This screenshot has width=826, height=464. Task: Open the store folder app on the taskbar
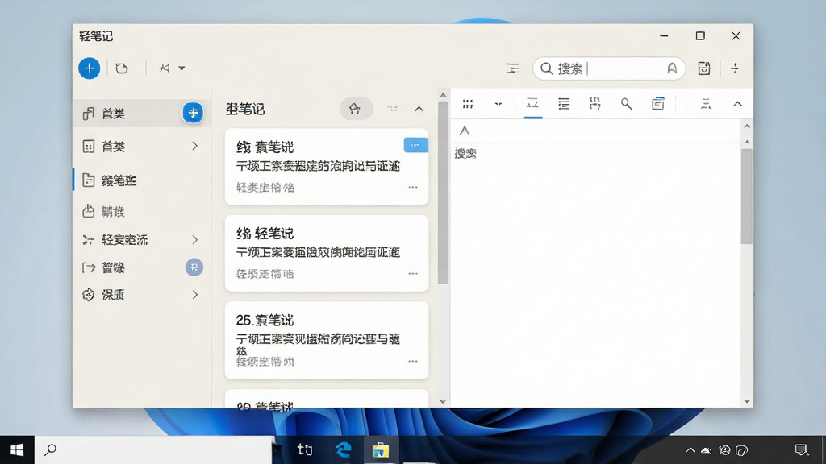click(381, 450)
